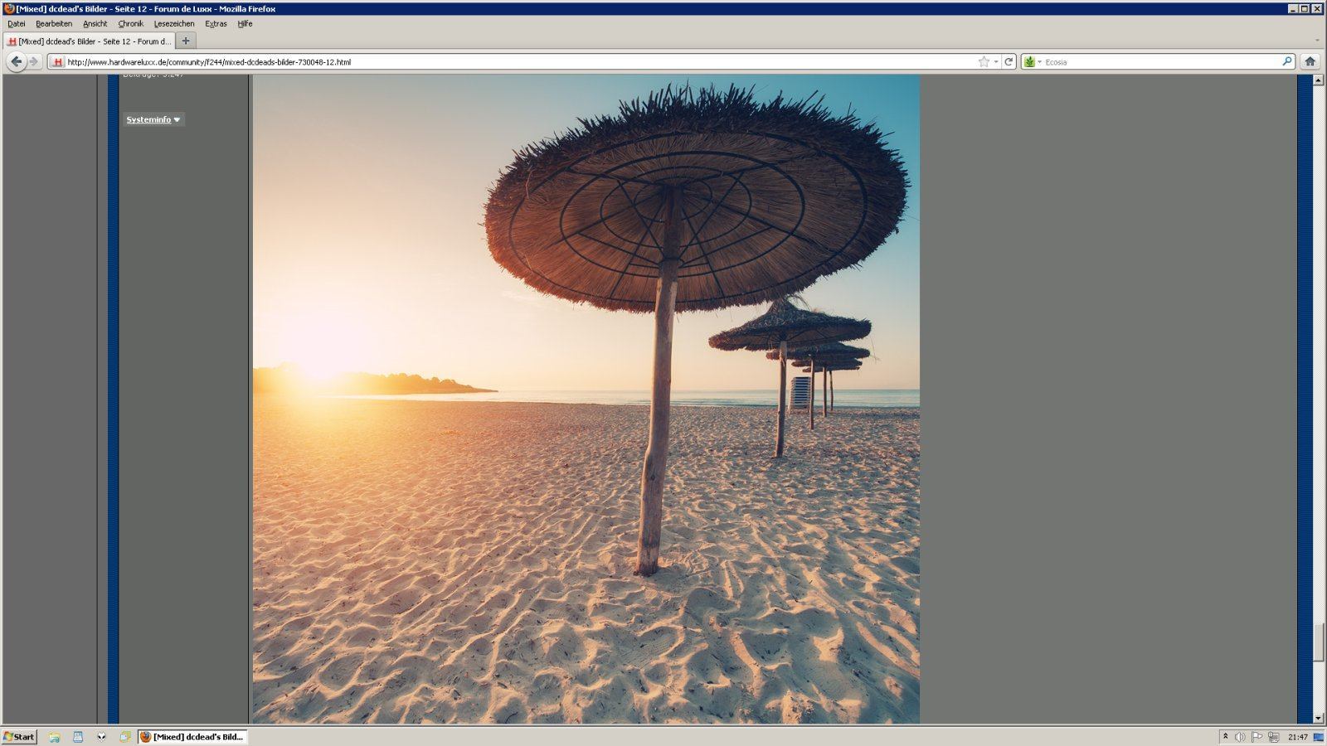The width and height of the screenshot is (1327, 746).
Task: Open the volume speaker tray icon
Action: (x=1240, y=737)
